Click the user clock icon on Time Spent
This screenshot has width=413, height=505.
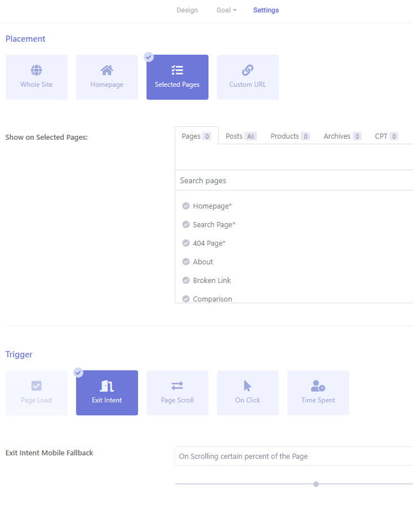[318, 386]
